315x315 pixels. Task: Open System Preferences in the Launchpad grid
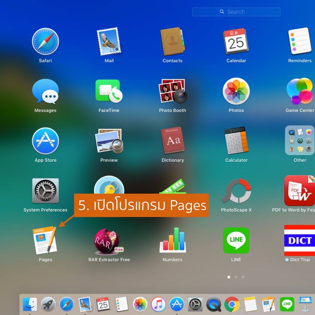[x=45, y=190]
